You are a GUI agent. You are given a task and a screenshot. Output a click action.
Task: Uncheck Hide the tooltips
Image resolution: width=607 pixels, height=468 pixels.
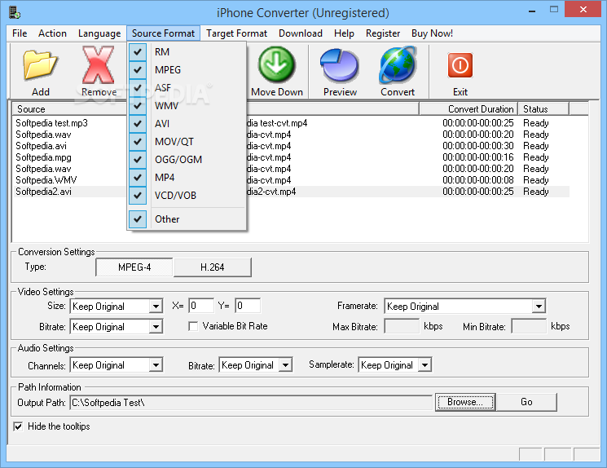(18, 426)
